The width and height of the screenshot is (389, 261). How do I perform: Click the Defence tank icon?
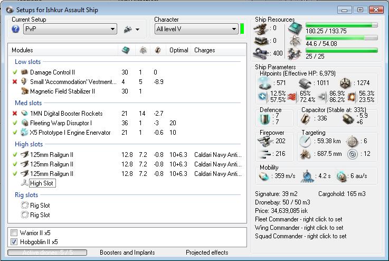tap(265, 119)
